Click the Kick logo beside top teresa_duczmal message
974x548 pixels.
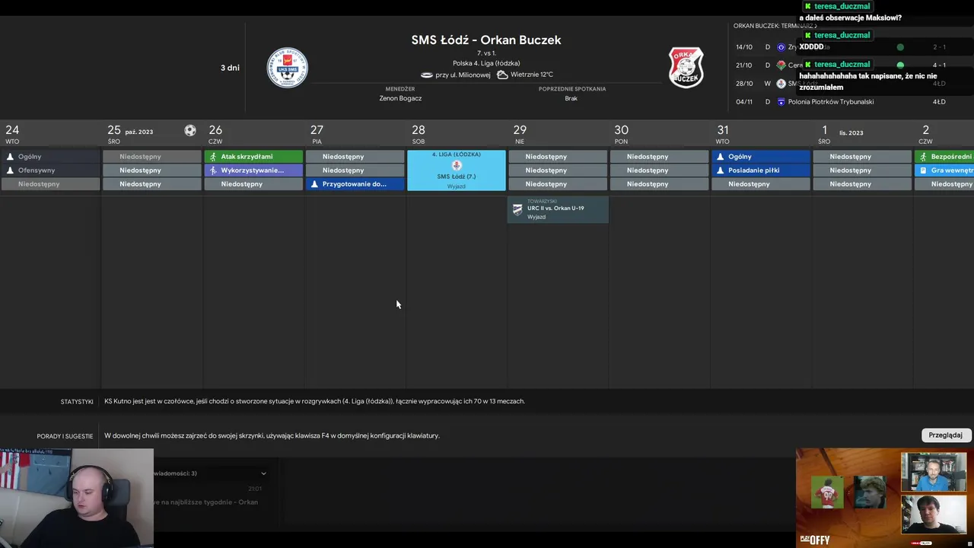[808, 6]
